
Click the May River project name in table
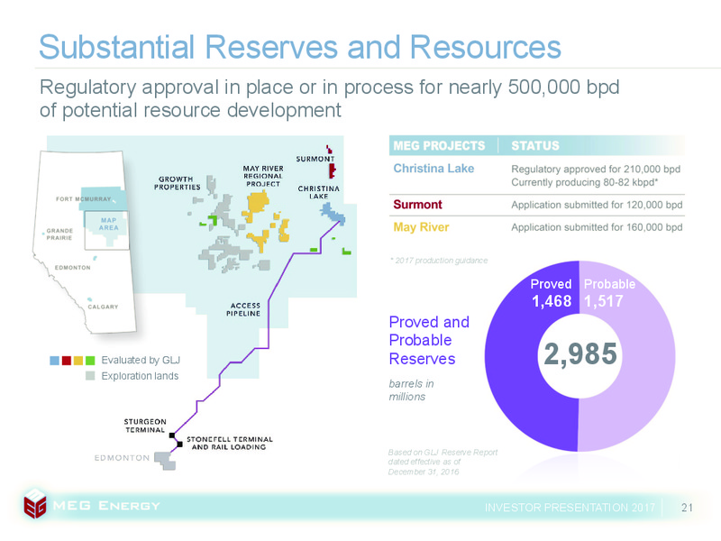pos(421,227)
